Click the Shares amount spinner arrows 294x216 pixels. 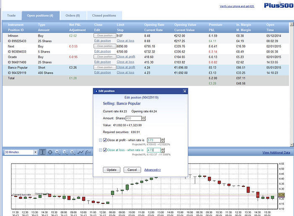coord(144,118)
